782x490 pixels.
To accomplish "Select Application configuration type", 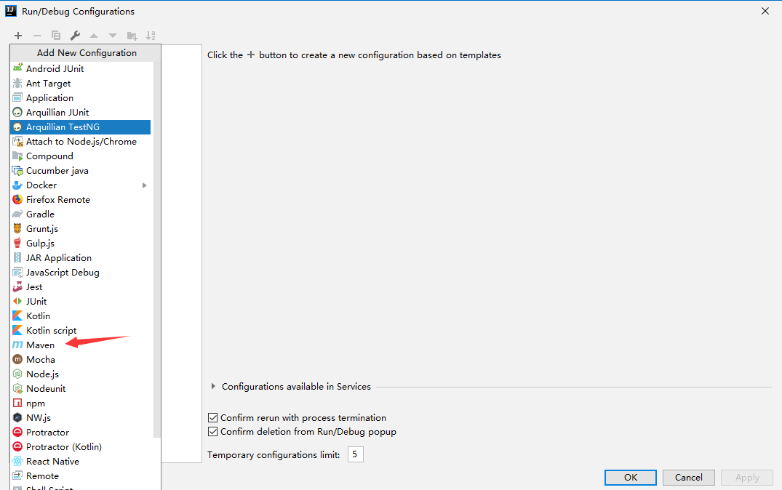I will [80, 97].
